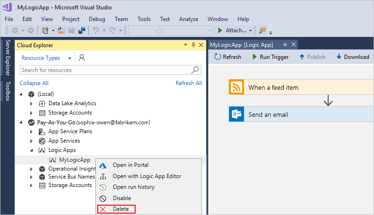Click the Refresh icon in Logic App toolbar
This screenshot has height=215, width=374.
click(x=218, y=57)
